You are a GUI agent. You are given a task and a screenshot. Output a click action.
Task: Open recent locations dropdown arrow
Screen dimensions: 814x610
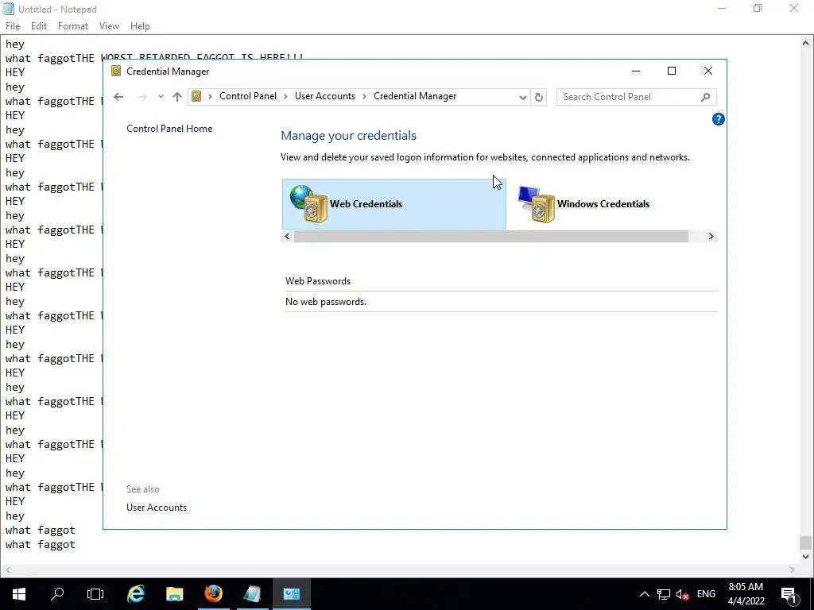(161, 96)
